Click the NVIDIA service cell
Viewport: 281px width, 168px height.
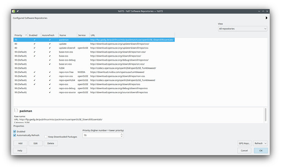tap(81, 72)
